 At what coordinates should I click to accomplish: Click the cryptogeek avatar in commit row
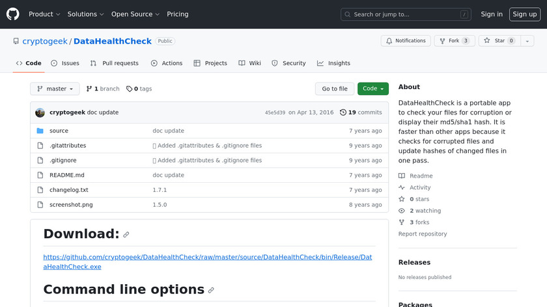[40, 113]
